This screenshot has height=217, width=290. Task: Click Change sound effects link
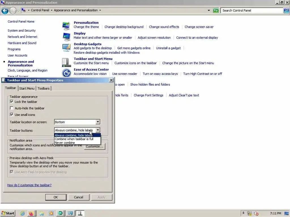click(x=164, y=27)
